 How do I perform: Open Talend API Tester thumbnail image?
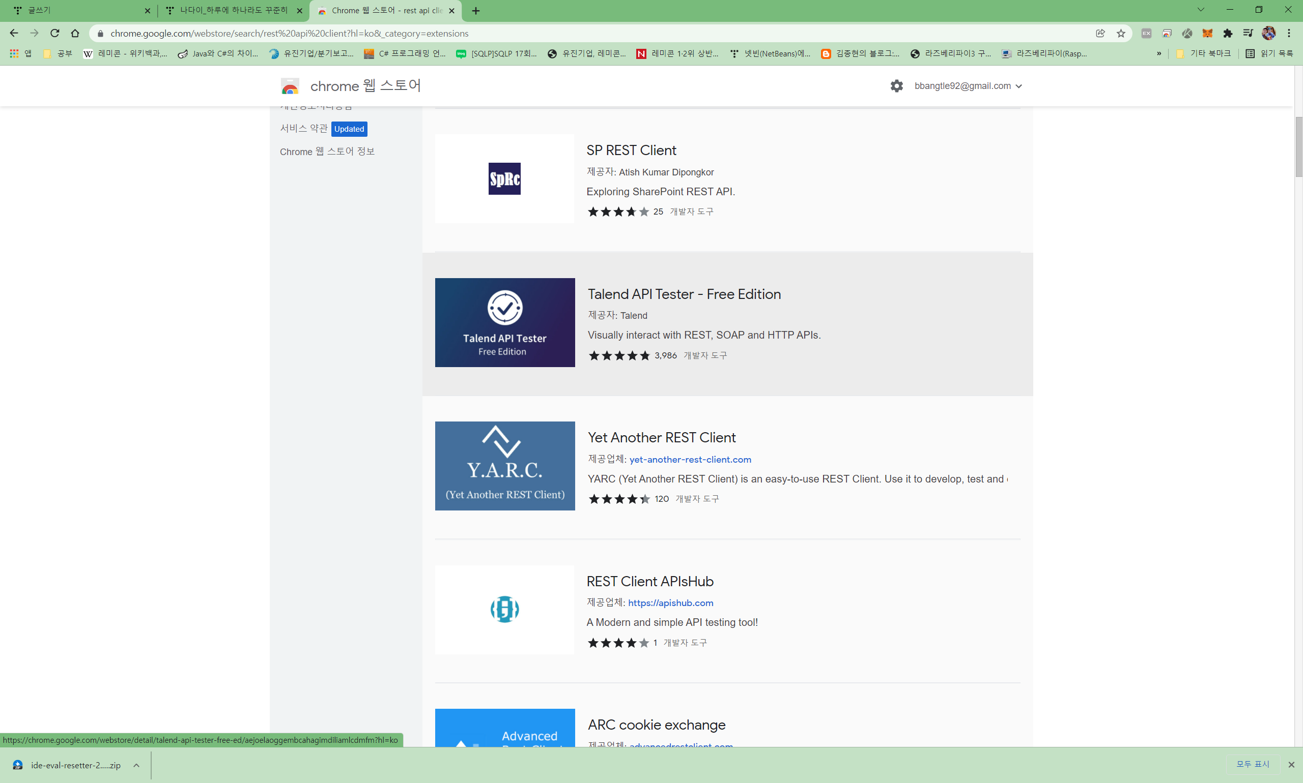pyautogui.click(x=504, y=322)
